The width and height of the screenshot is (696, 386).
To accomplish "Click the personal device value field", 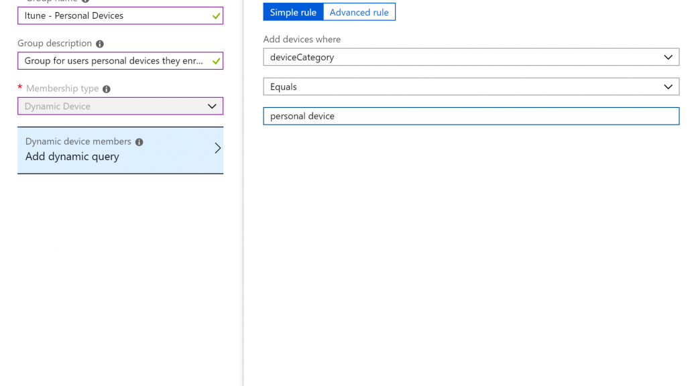I will coord(471,116).
